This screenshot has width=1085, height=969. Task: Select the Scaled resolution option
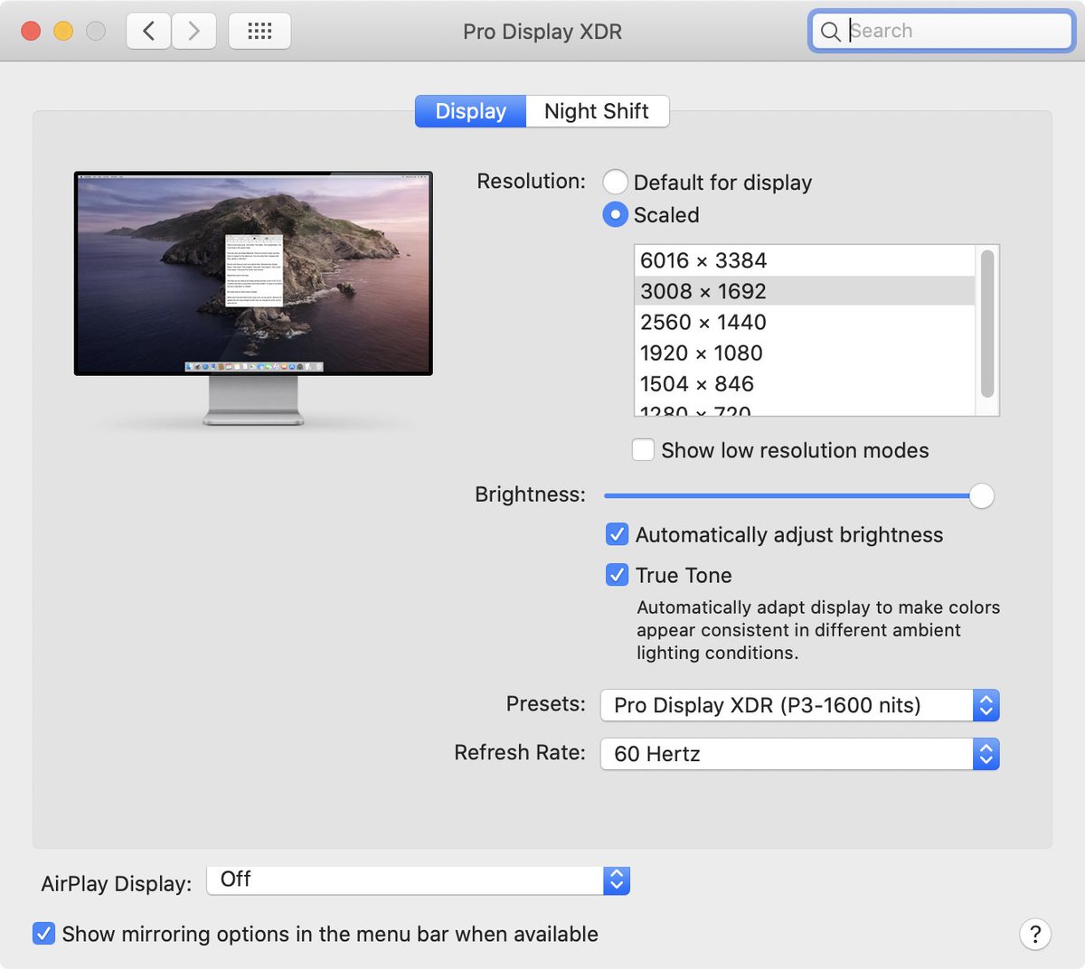[615, 214]
